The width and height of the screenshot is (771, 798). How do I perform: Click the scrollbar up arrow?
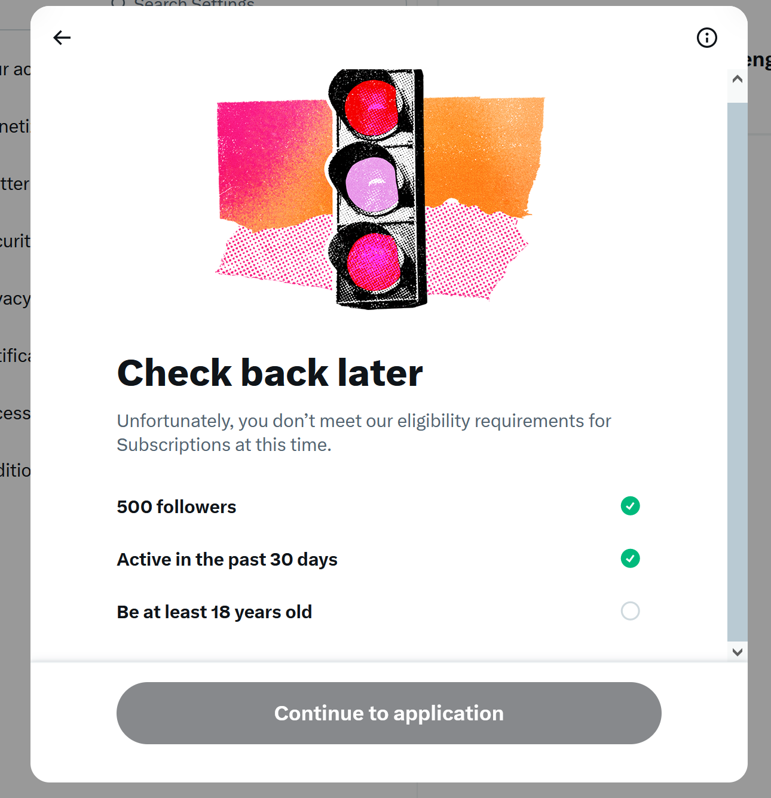[738, 79]
